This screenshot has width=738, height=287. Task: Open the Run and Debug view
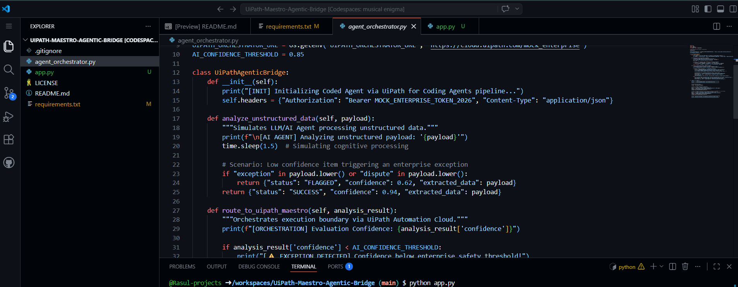click(x=9, y=116)
